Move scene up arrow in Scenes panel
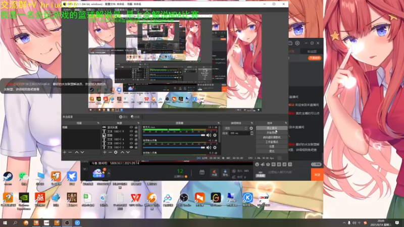 point(77,152)
